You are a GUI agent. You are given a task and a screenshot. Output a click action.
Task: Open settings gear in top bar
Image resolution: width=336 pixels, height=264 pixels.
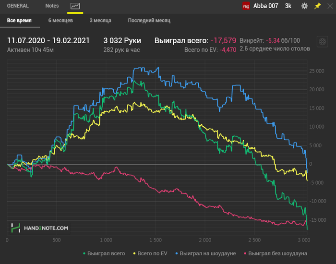[x=304, y=6]
